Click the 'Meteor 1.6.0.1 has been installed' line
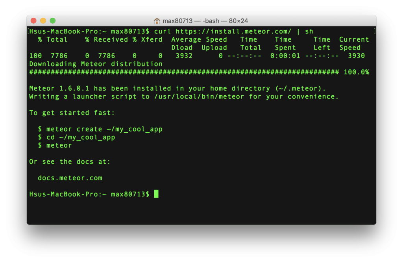Image resolution: width=403 pixels, height=263 pixels. (x=177, y=89)
